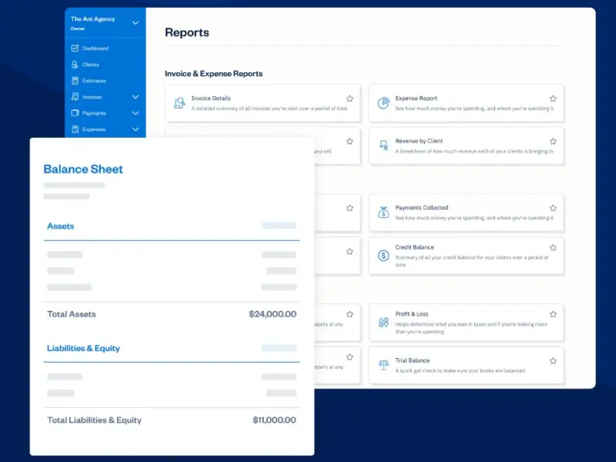This screenshot has height=462, width=616.
Task: Expand the Invoices sidebar submenu chevron
Action: coord(136,97)
